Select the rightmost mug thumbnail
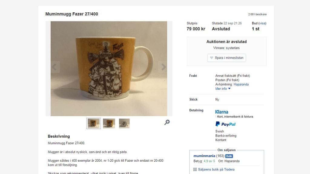The image size is (310, 174). [124, 123]
